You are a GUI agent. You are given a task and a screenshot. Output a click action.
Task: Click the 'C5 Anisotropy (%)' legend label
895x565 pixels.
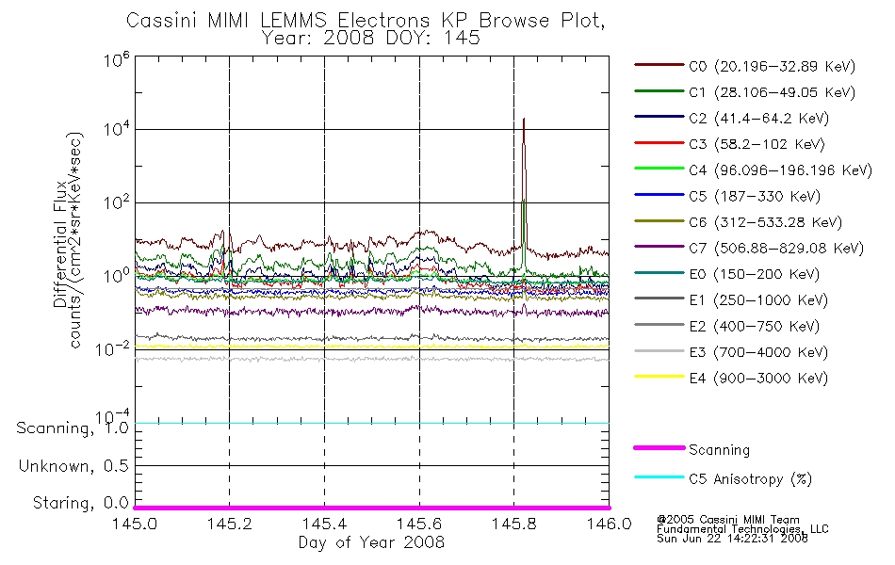pos(751,479)
